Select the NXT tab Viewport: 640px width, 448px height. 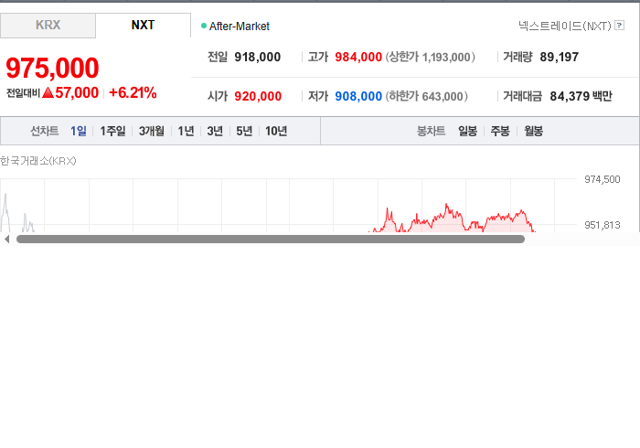click(143, 26)
